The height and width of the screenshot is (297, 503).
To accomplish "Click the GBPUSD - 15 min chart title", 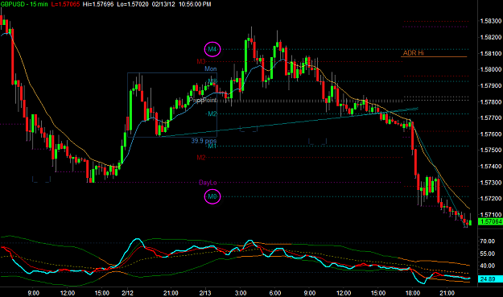I will coord(24,4).
